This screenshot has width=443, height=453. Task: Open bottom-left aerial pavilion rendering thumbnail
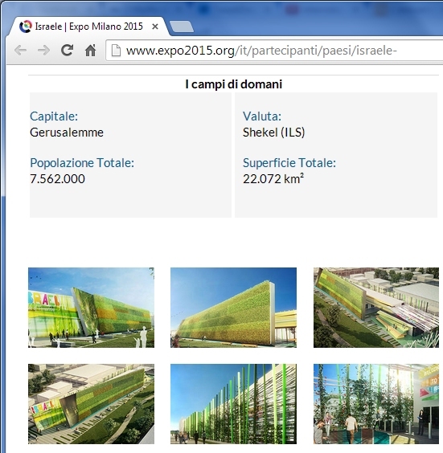tap(91, 404)
